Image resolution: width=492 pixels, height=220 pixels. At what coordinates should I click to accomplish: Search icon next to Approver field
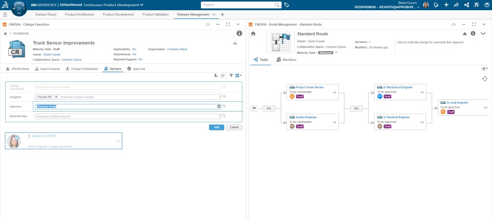coord(224,106)
